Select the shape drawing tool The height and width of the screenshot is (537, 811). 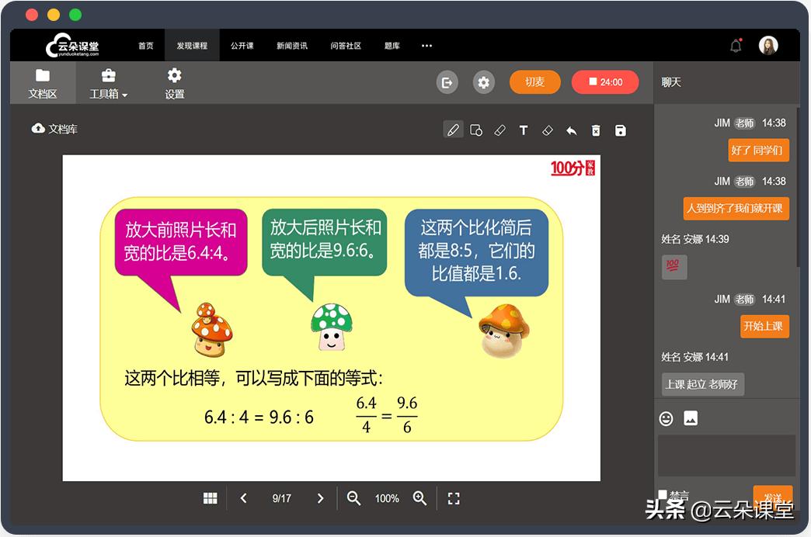(x=477, y=130)
